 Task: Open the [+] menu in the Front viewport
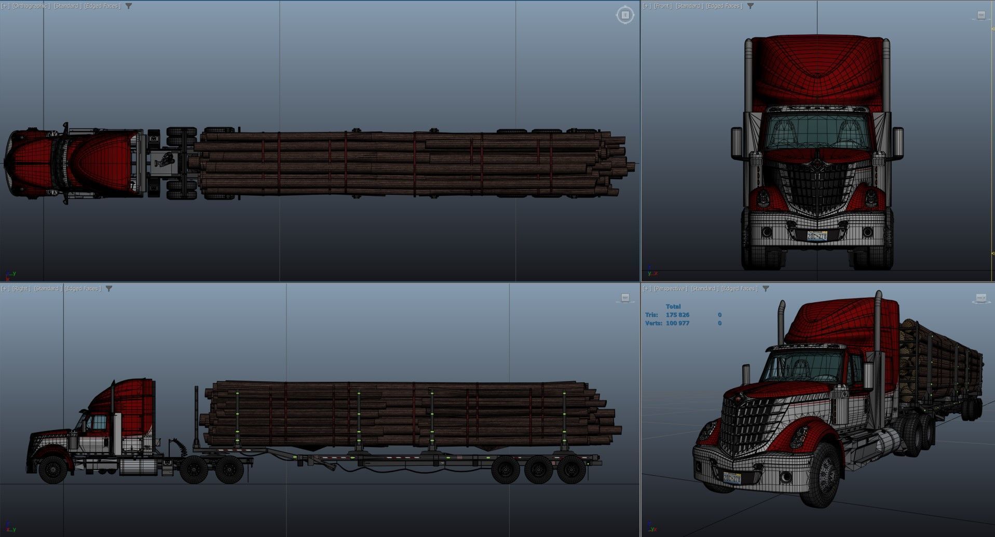tap(647, 6)
